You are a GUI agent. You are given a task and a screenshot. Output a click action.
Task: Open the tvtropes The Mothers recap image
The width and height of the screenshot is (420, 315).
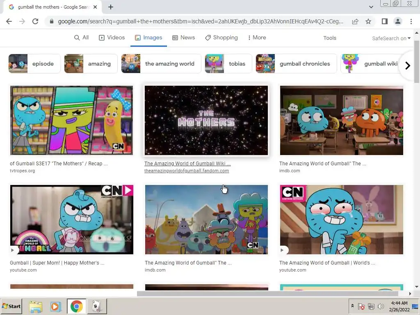tap(71, 120)
